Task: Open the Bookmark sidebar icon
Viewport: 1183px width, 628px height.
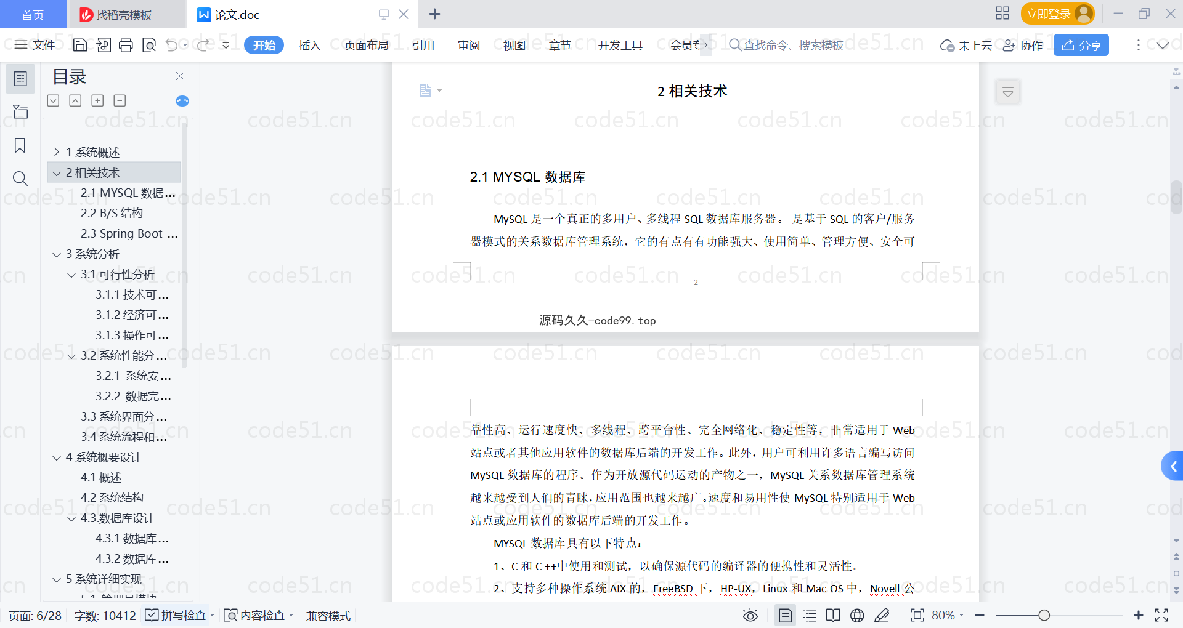Action: point(20,145)
